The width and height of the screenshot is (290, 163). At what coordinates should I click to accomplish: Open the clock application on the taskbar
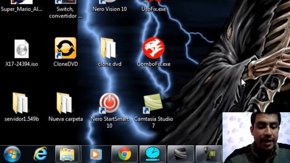click(x=153, y=154)
